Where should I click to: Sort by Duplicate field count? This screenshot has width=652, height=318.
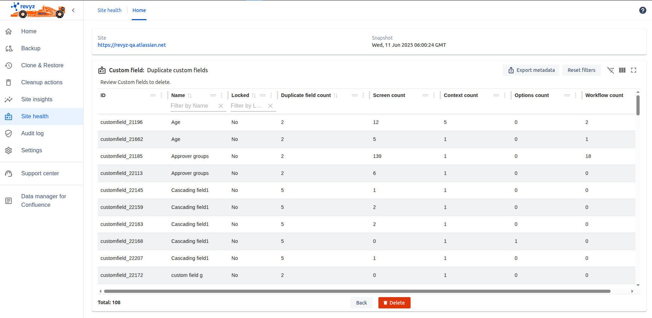336,96
